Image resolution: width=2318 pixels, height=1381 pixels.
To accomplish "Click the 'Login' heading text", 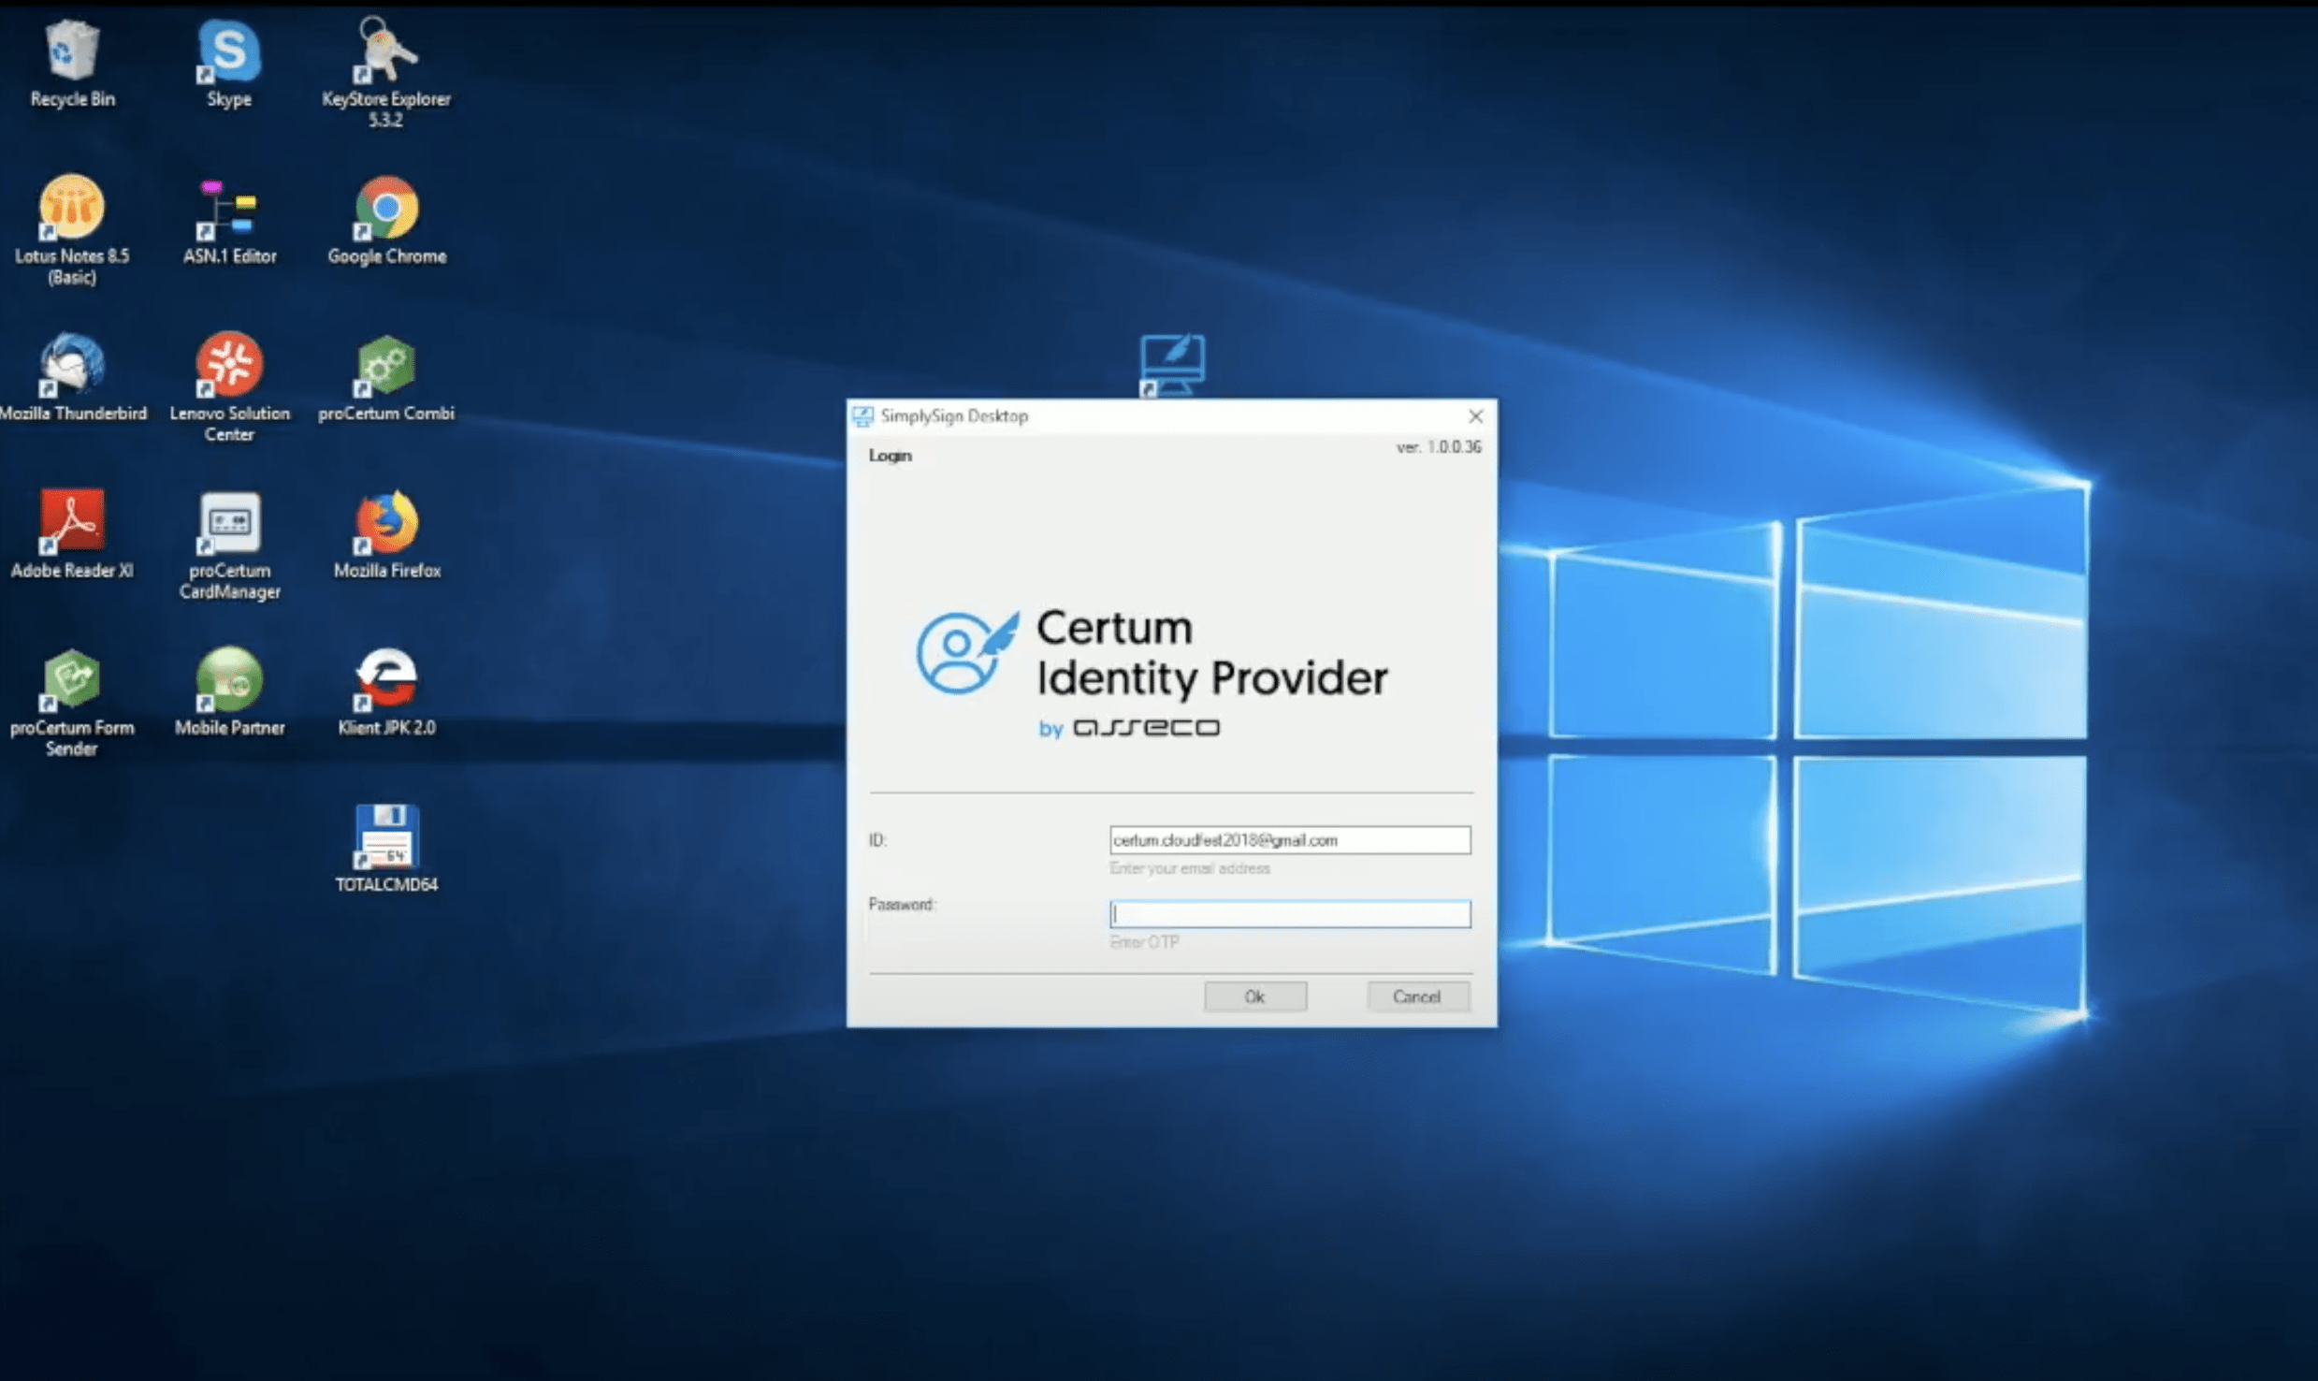I will point(890,456).
